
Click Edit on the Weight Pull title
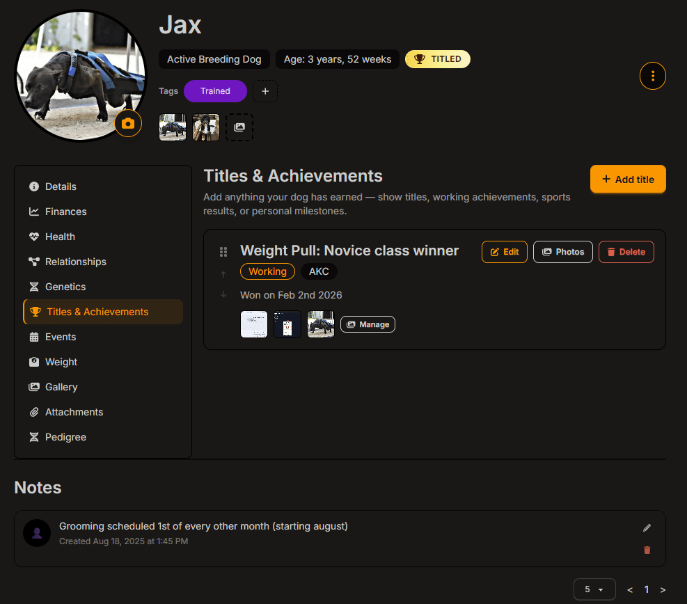[x=504, y=252]
